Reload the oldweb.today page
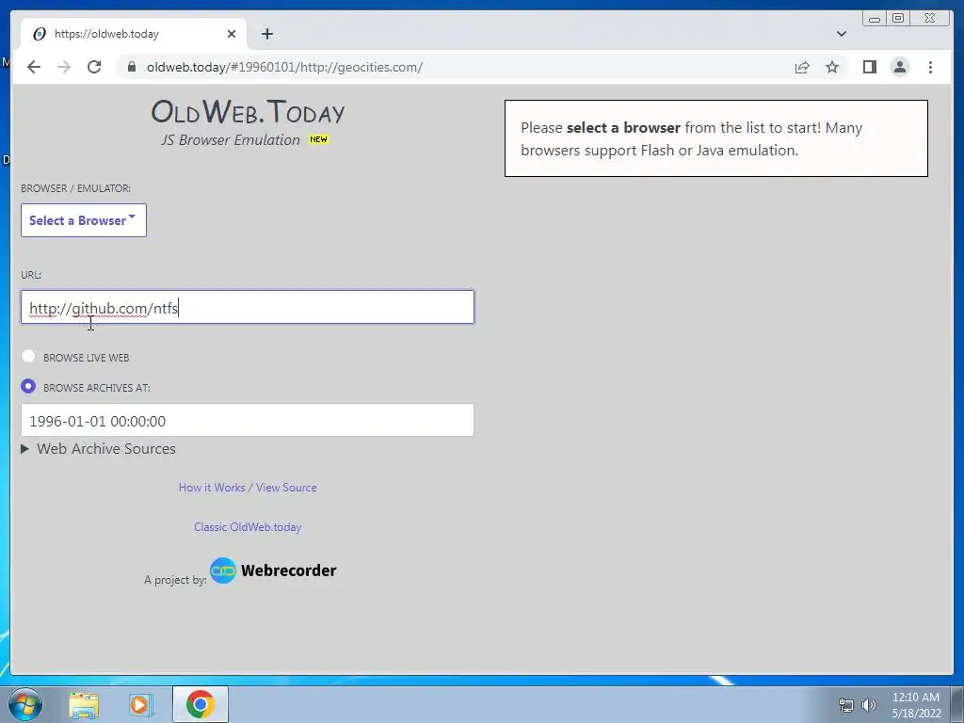This screenshot has width=964, height=723. tap(94, 67)
